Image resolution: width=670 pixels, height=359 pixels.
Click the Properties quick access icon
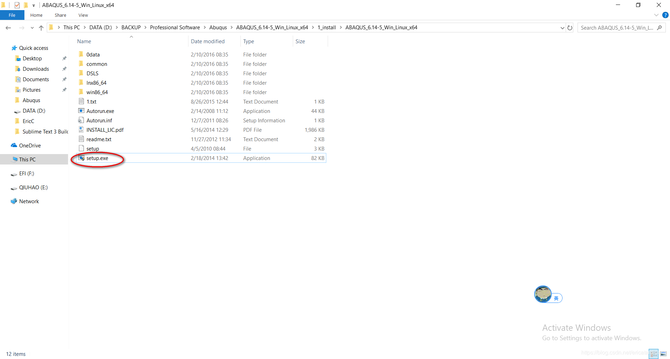click(17, 5)
